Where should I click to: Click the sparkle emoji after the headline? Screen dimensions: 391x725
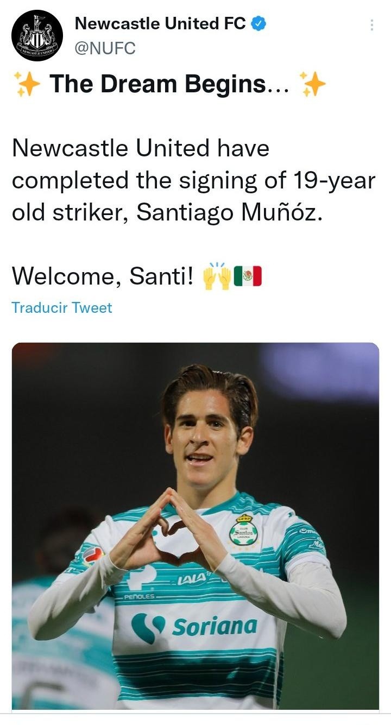coord(313,84)
